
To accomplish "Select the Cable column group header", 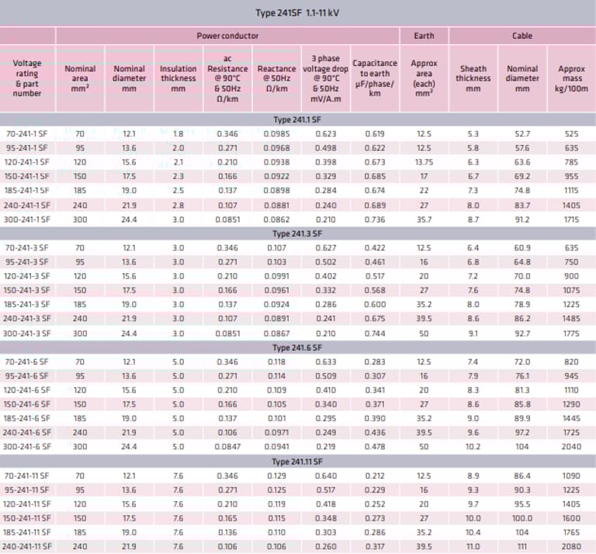I will (522, 36).
